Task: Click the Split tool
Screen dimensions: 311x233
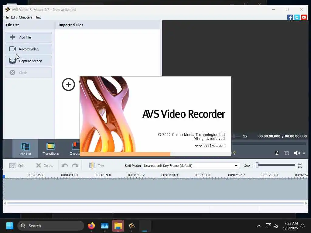Action: pos(17,165)
